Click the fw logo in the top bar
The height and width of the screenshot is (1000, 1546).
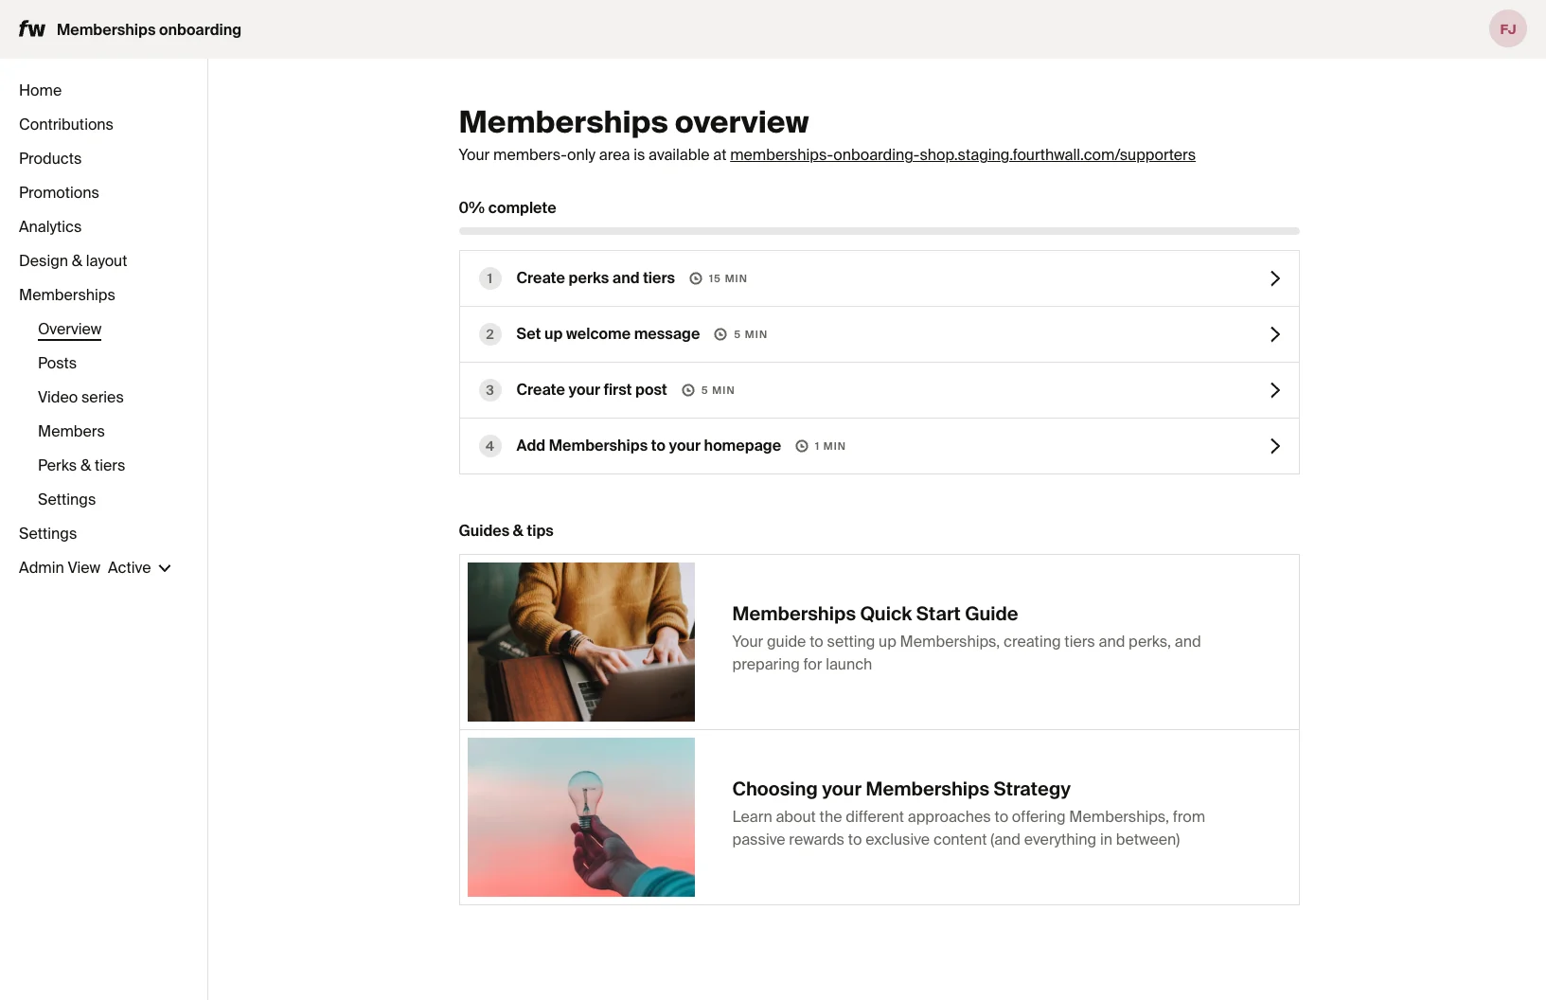[31, 28]
